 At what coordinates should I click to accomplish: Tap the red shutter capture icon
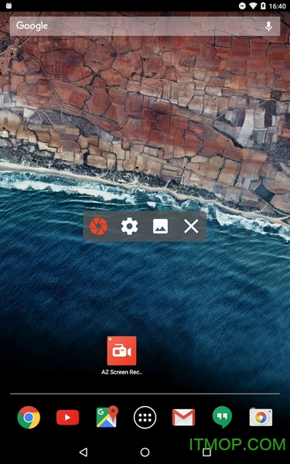click(x=98, y=227)
